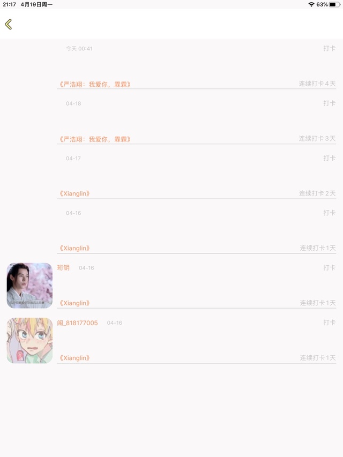Open the anime avatar of 闹_818177005
Image resolution: width=343 pixels, height=457 pixels.
(x=29, y=340)
